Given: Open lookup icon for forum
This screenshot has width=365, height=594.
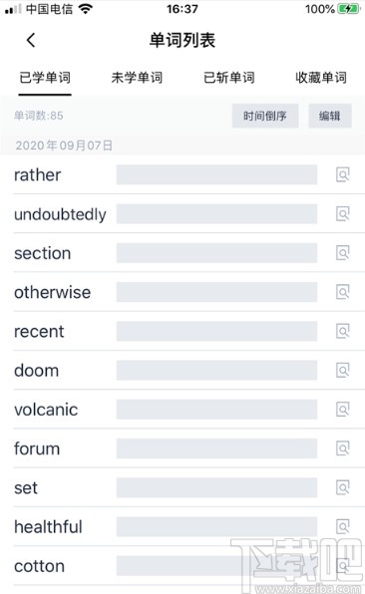Looking at the screenshot, I should [343, 448].
